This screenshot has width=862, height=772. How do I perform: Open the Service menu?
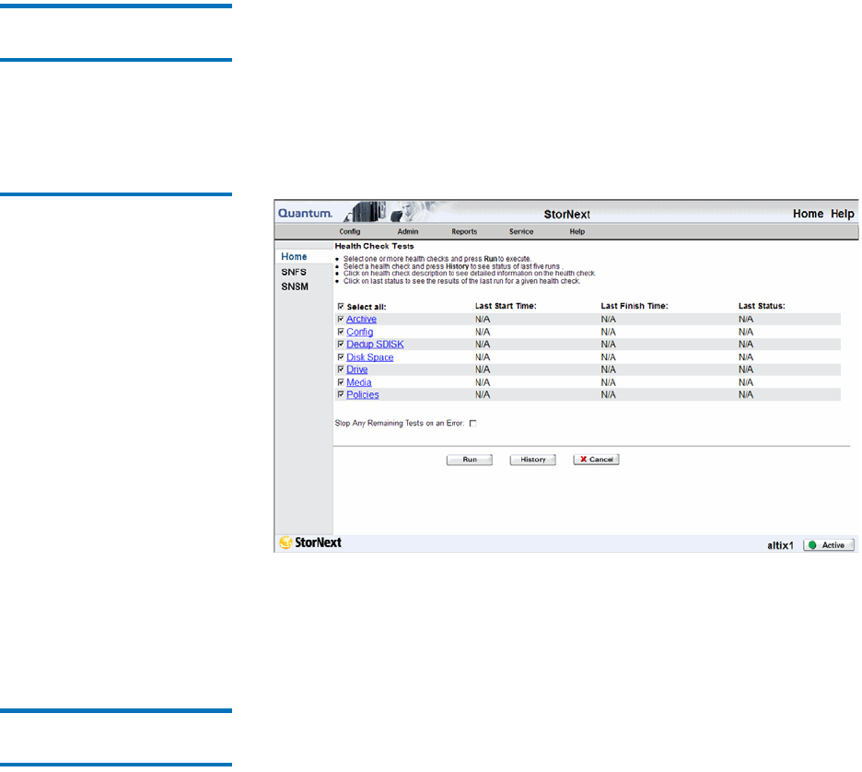click(521, 231)
